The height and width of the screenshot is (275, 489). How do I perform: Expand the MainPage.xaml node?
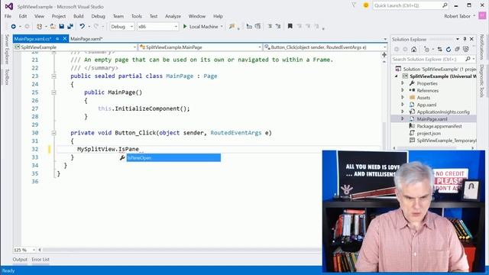tap(403, 119)
